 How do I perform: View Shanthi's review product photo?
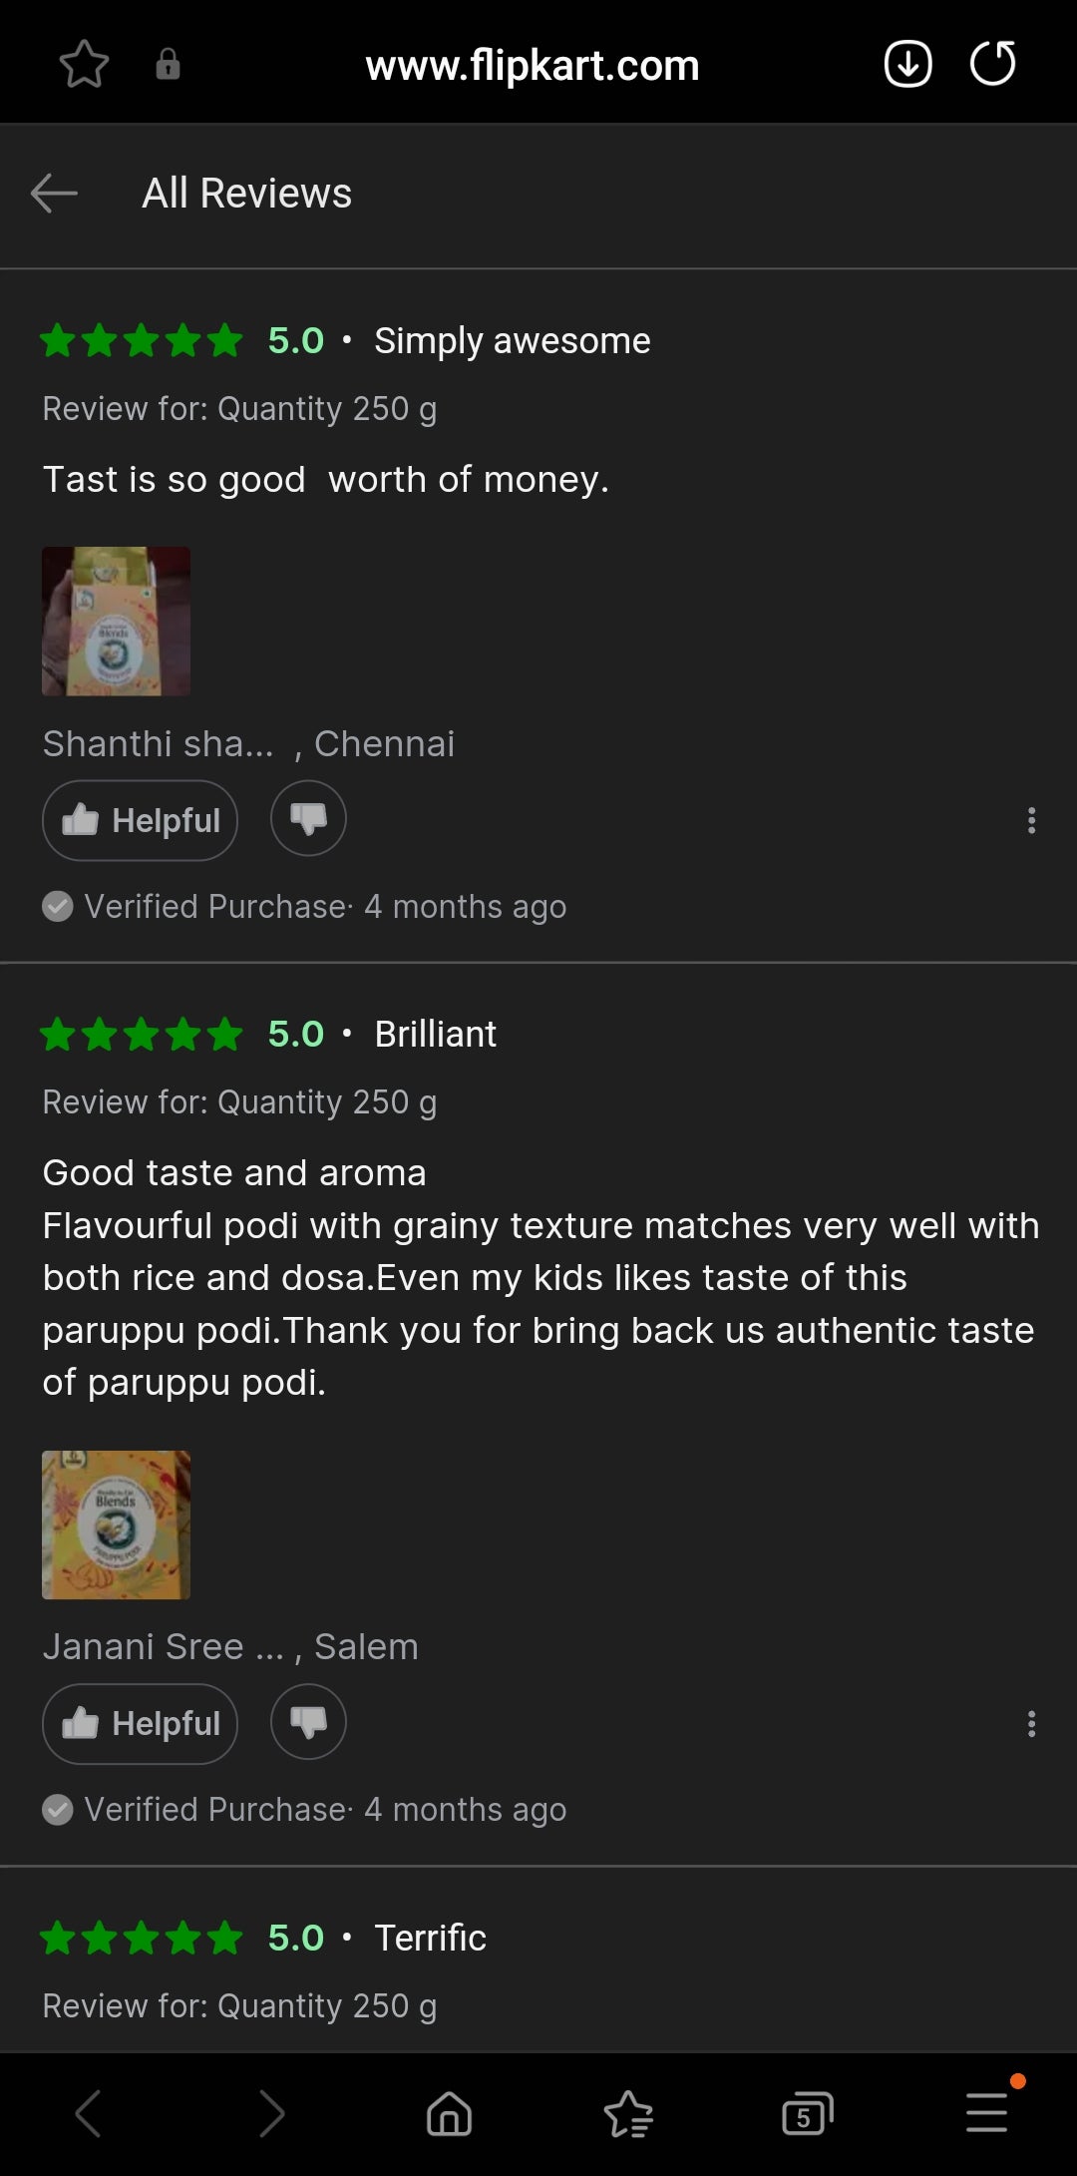[x=116, y=621]
